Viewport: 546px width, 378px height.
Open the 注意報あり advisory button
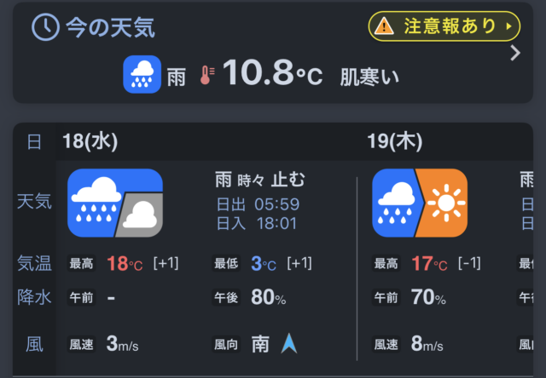(x=444, y=26)
